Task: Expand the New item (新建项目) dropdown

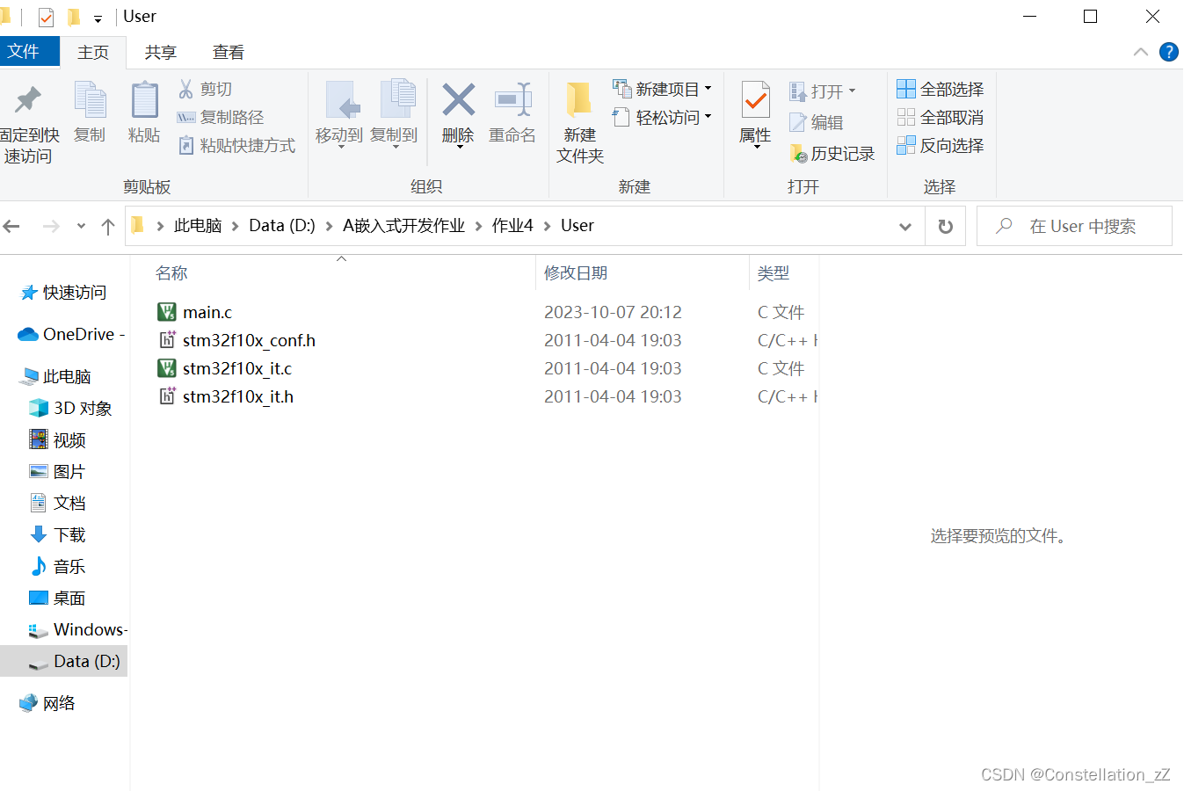Action: 708,89
